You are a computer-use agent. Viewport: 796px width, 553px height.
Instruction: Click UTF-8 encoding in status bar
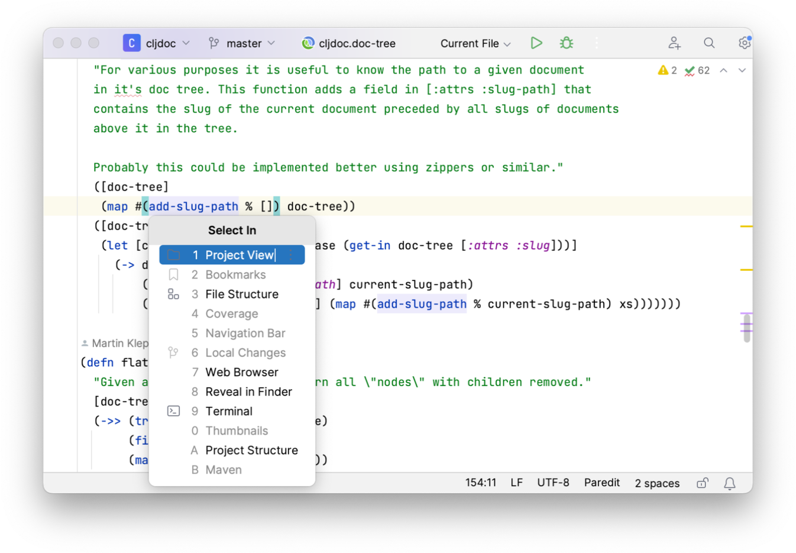point(553,483)
